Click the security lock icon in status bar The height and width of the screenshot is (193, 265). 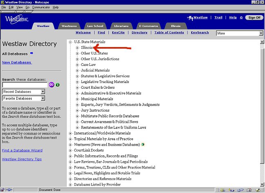coord(2,190)
